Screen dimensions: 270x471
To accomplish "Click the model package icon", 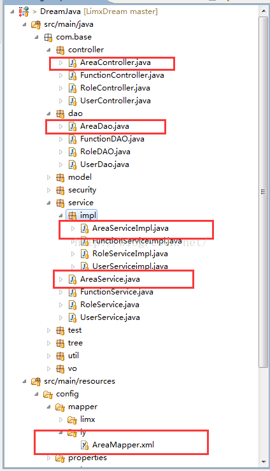I will [x=60, y=177].
